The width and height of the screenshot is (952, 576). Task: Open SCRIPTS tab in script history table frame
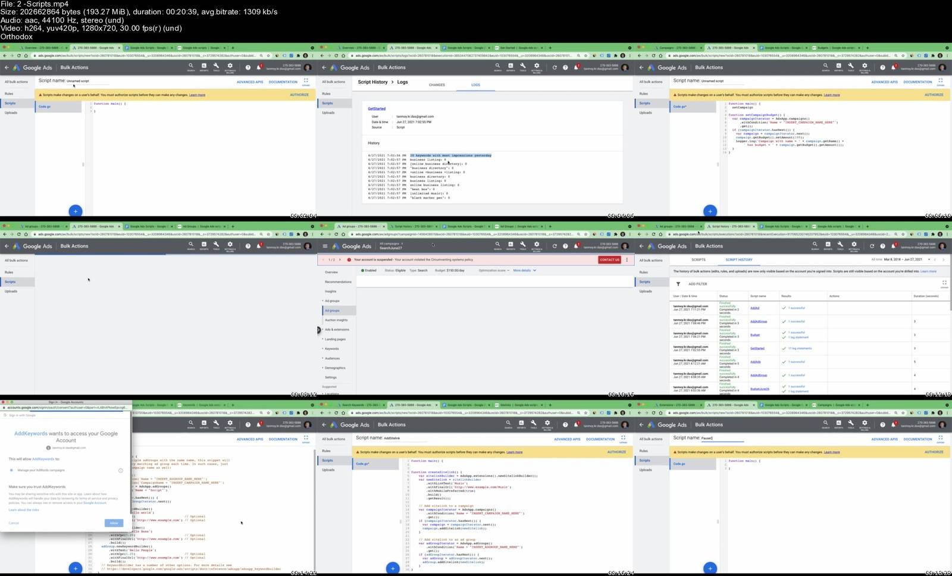coord(699,259)
